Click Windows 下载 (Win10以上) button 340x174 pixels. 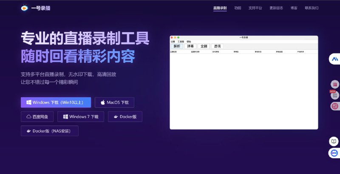(56, 102)
